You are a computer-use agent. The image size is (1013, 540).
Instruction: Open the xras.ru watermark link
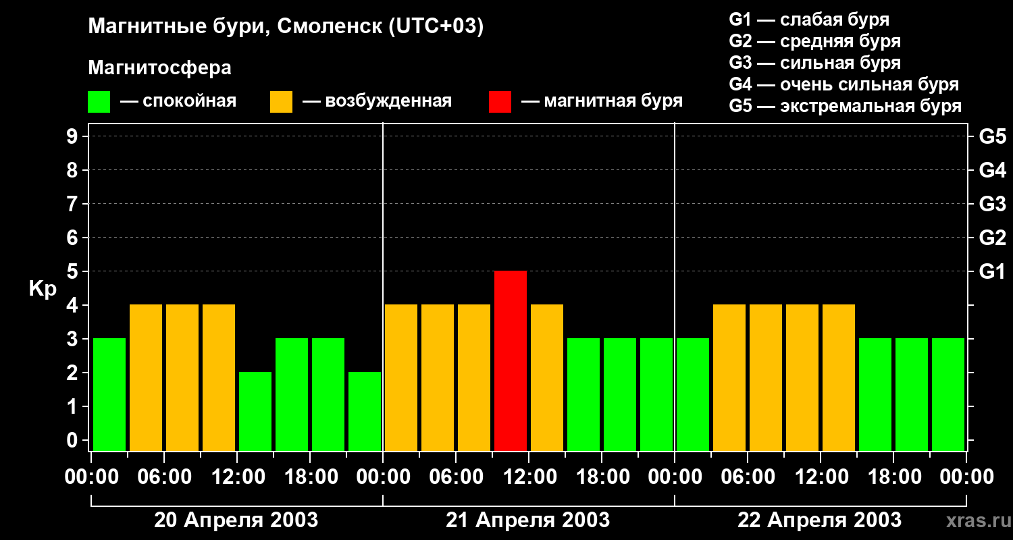pyautogui.click(x=975, y=520)
